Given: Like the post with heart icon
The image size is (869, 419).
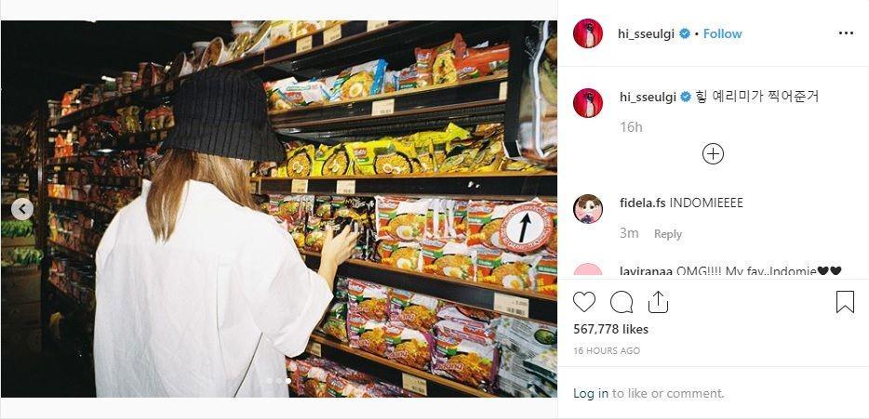Looking at the screenshot, I should point(584,302).
